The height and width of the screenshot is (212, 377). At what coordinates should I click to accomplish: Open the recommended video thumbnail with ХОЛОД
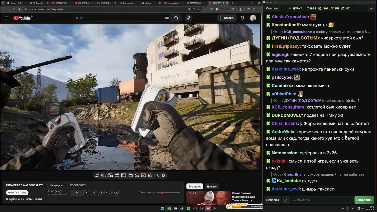pos(208,198)
